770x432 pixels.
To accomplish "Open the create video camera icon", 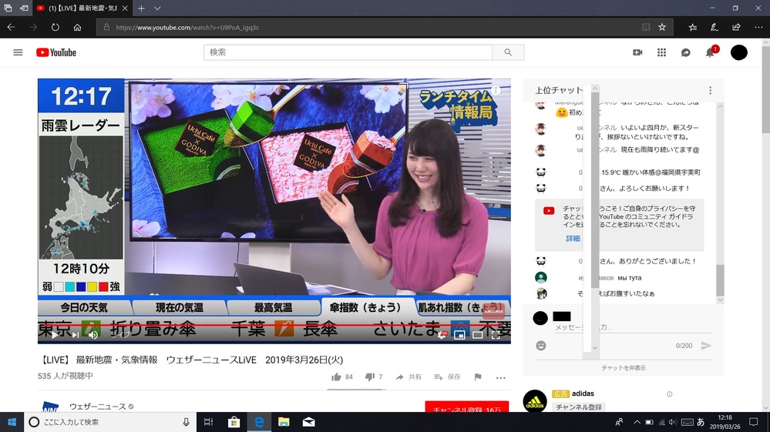I will [x=637, y=52].
